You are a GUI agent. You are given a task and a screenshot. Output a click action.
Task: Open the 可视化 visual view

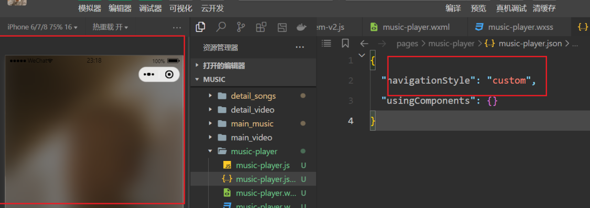pos(180,8)
